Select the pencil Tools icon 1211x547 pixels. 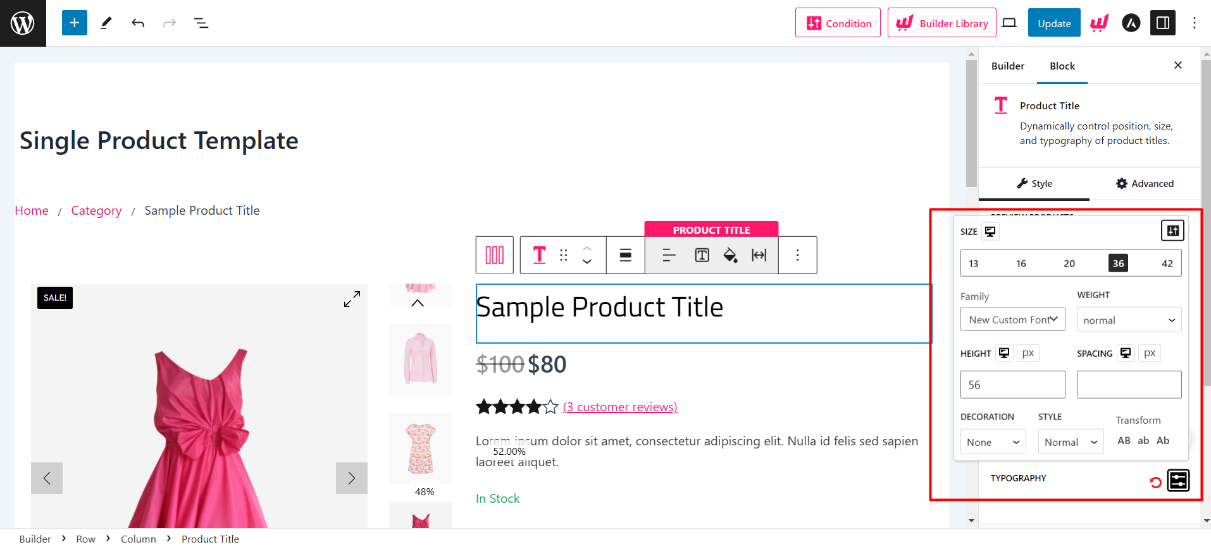click(x=106, y=23)
